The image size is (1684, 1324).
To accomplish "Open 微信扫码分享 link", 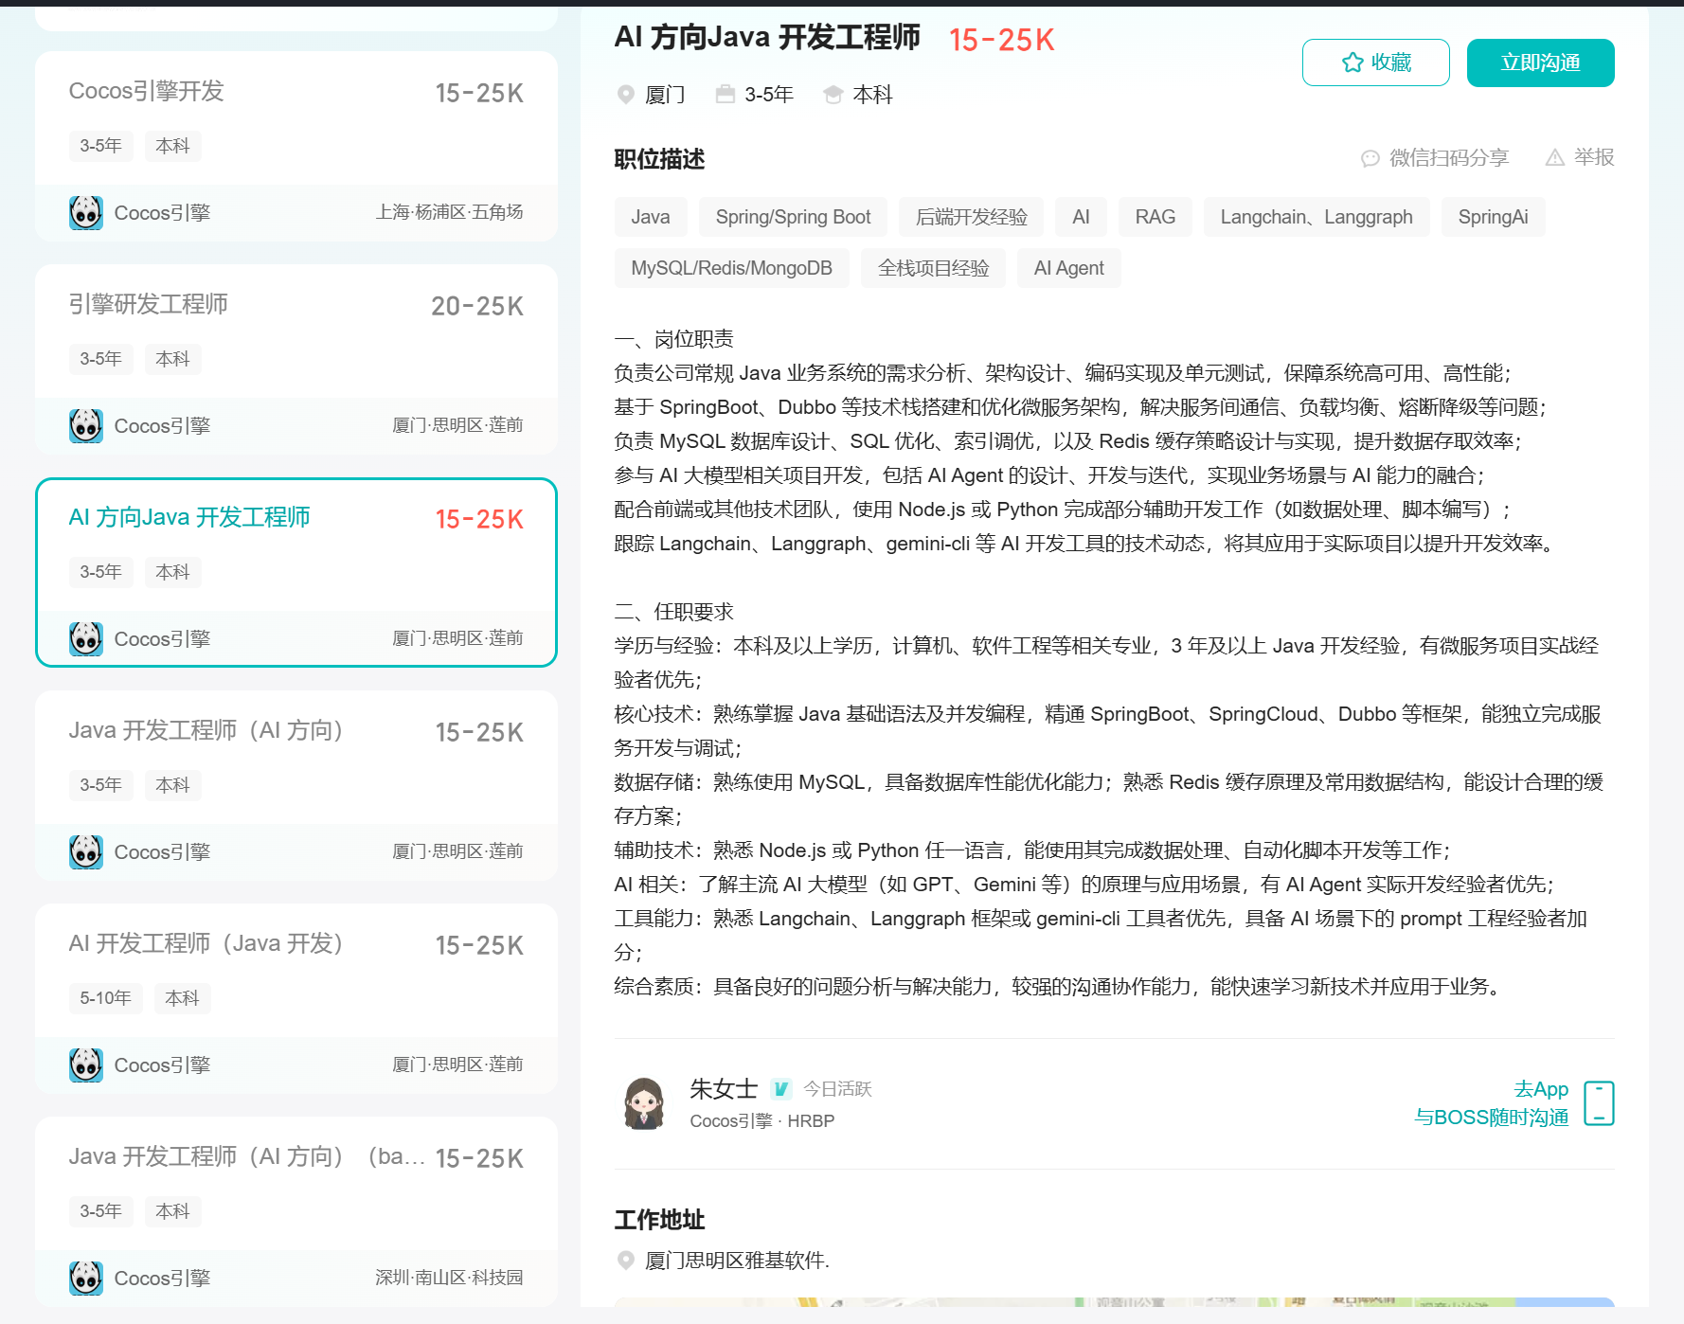I will point(1448,158).
